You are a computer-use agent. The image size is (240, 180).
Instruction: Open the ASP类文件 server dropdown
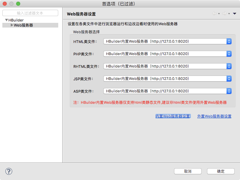point(167,91)
